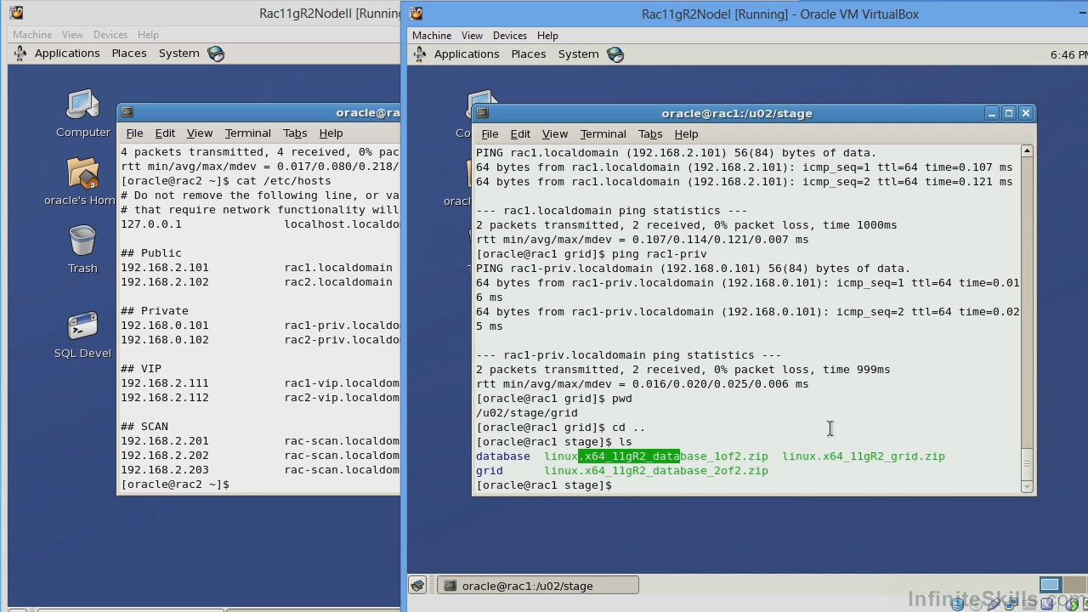Image resolution: width=1088 pixels, height=612 pixels.
Task: Open Machine menu in Rac11gR2NodeII window
Action: [32, 35]
